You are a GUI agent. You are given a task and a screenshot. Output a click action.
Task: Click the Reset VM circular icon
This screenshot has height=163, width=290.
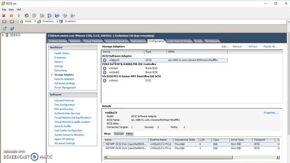point(27,16)
